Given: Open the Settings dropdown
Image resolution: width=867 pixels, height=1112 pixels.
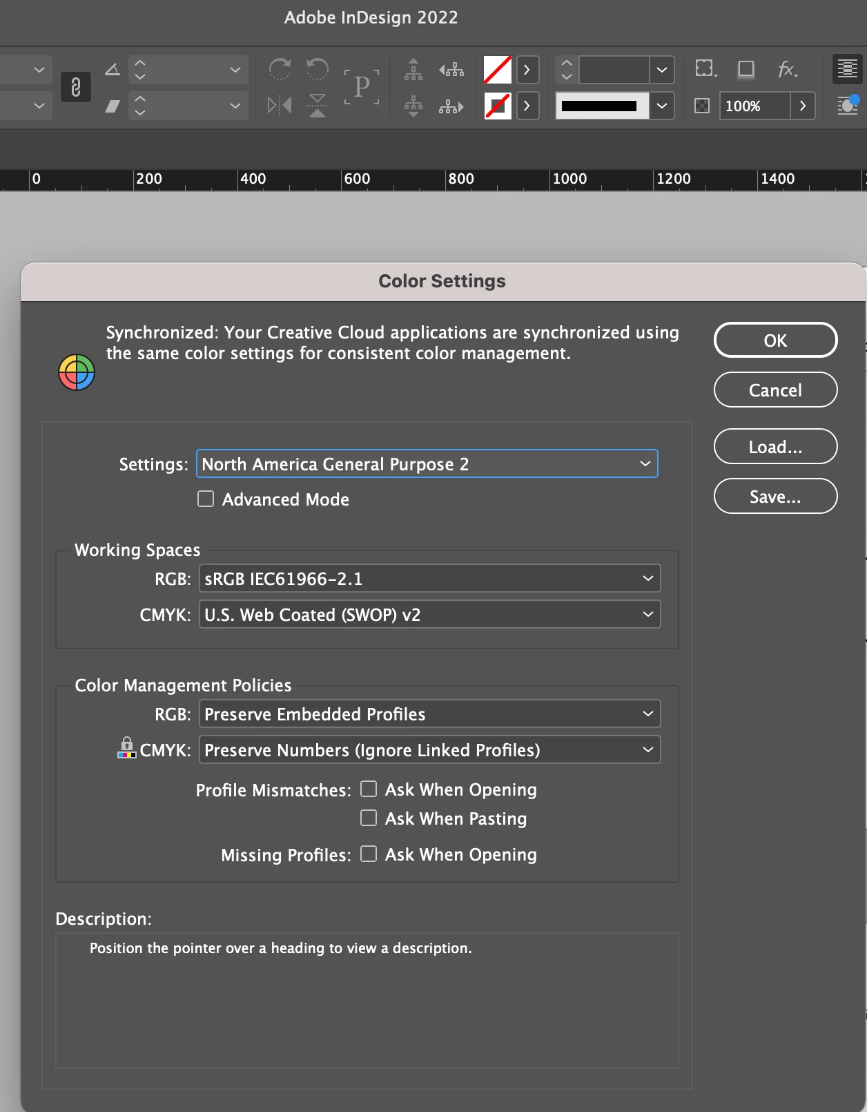Looking at the screenshot, I should pos(427,463).
